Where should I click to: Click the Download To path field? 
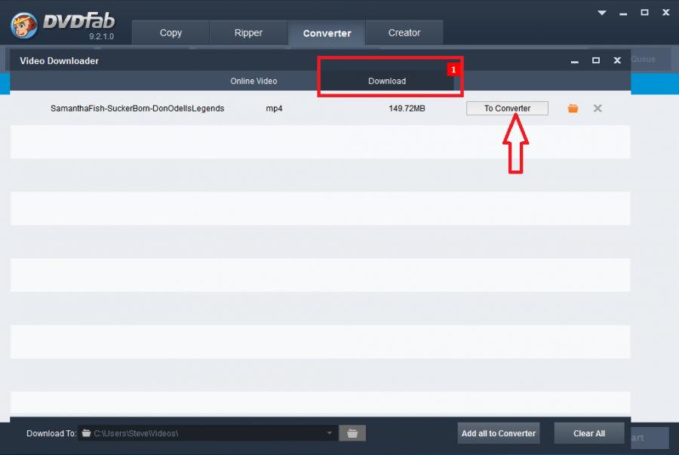(x=207, y=433)
